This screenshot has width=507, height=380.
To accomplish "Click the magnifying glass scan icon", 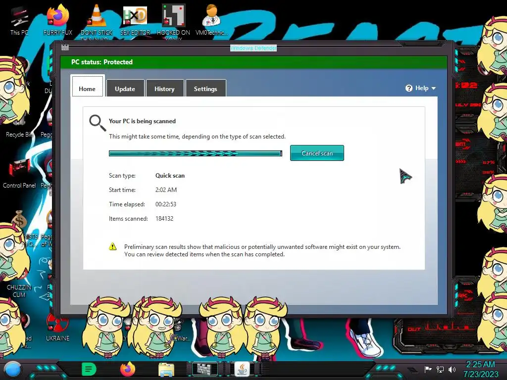I will point(98,123).
